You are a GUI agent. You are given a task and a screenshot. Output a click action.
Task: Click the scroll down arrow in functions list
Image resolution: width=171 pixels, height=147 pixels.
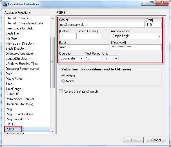53,131
